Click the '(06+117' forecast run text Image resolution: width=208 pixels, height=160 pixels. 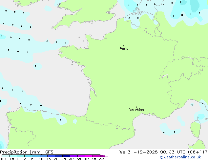pyautogui.click(x=198, y=152)
